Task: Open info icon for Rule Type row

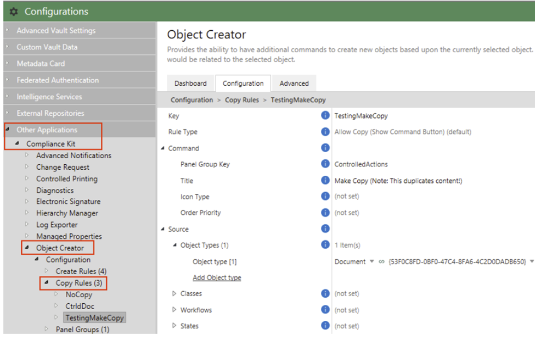Action: click(x=325, y=132)
